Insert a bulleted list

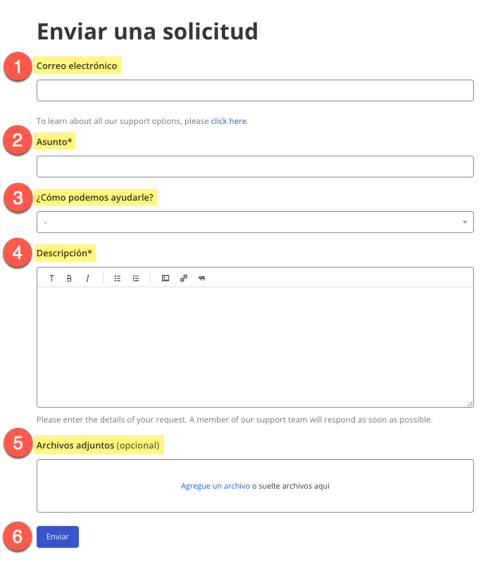click(x=118, y=278)
